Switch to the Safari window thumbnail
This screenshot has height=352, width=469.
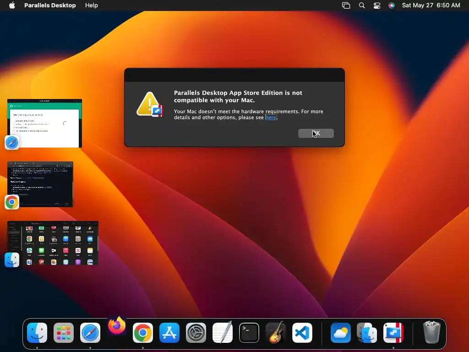(x=44, y=123)
